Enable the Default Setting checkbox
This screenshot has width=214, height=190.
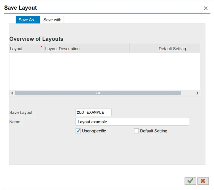(136, 131)
